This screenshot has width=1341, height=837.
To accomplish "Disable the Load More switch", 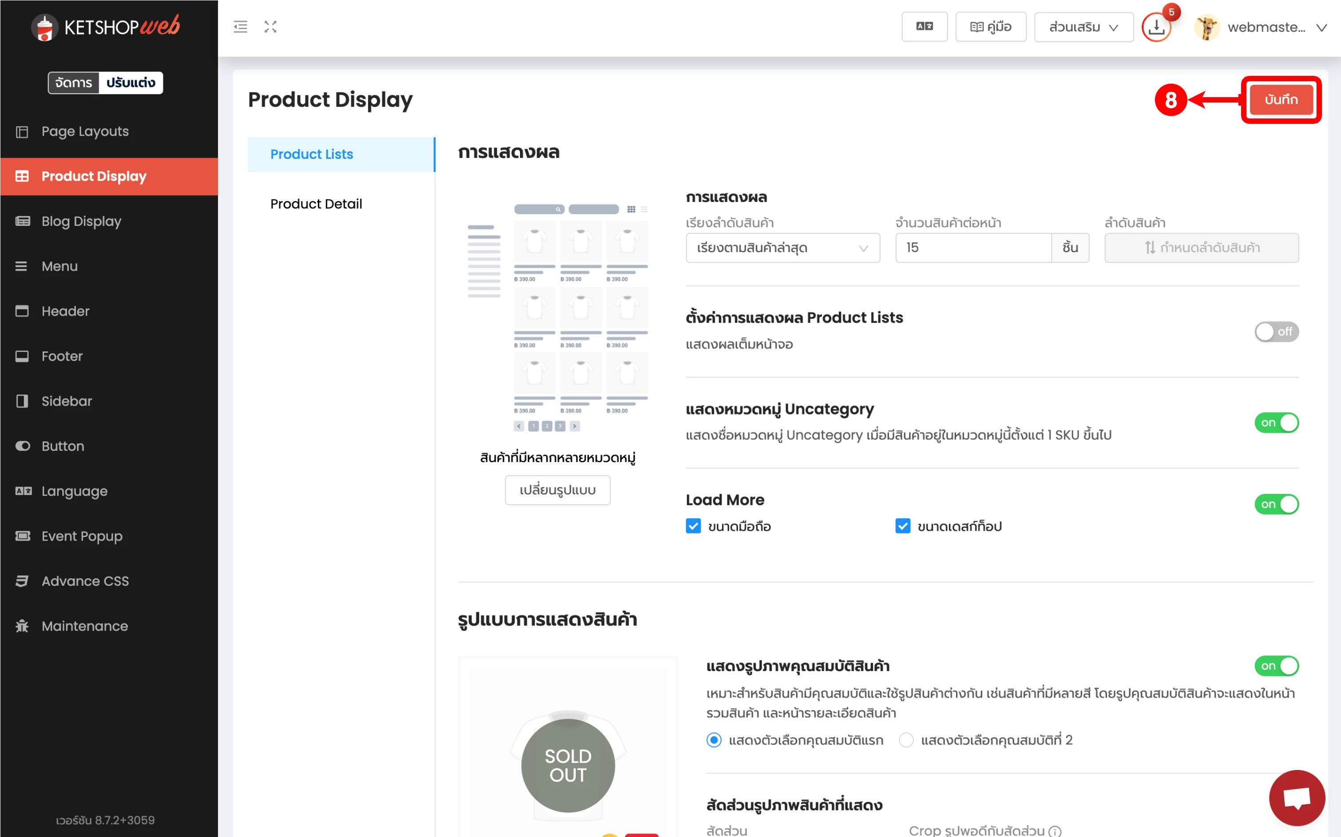I will pyautogui.click(x=1276, y=504).
